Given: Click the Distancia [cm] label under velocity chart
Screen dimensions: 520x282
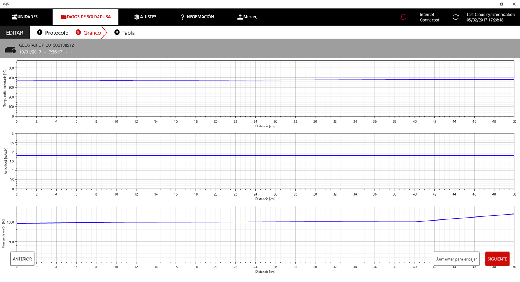Looking at the screenshot, I should pyautogui.click(x=265, y=199).
